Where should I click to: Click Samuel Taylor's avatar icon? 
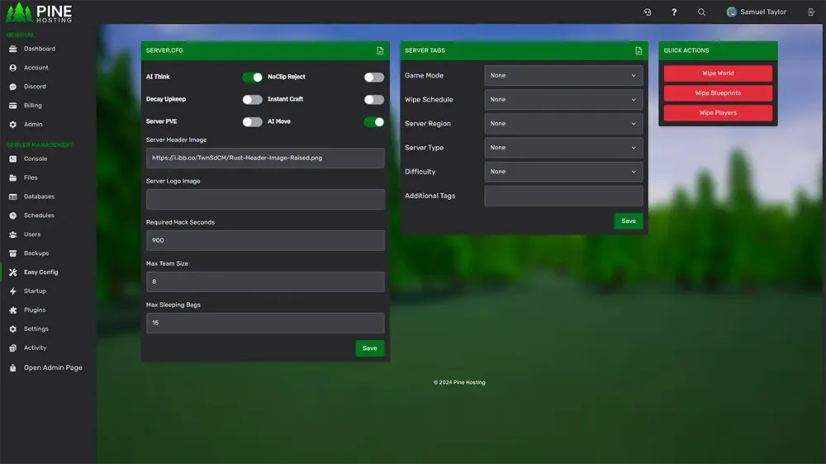pyautogui.click(x=731, y=12)
